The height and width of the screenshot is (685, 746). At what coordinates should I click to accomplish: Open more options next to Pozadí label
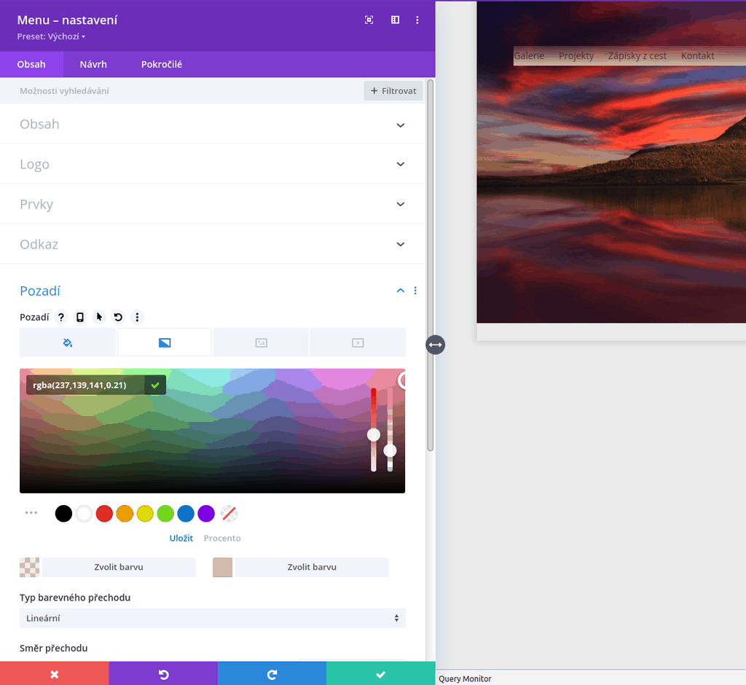coord(137,317)
